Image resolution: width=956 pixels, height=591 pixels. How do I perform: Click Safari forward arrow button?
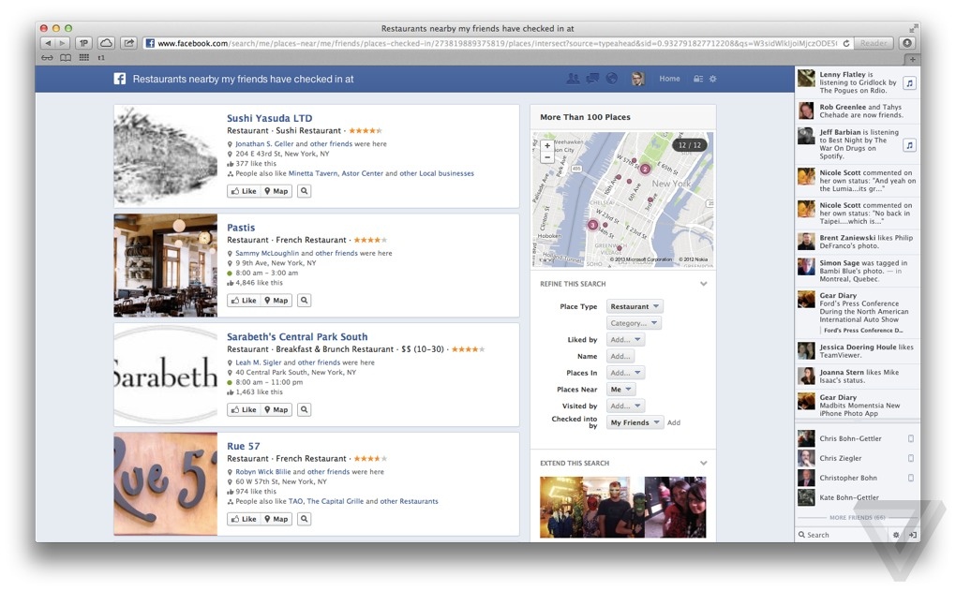pos(62,43)
